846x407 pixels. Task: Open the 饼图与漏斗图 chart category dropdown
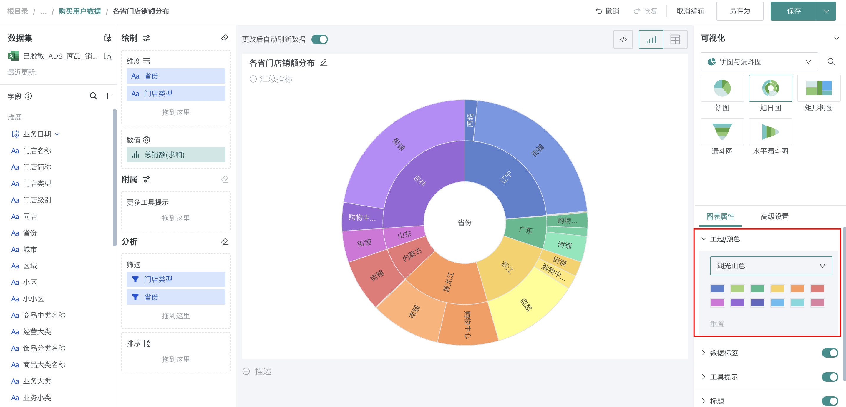[759, 62]
